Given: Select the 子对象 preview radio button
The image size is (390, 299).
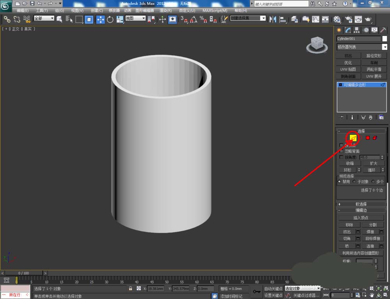Looking at the screenshot, I should (354, 182).
